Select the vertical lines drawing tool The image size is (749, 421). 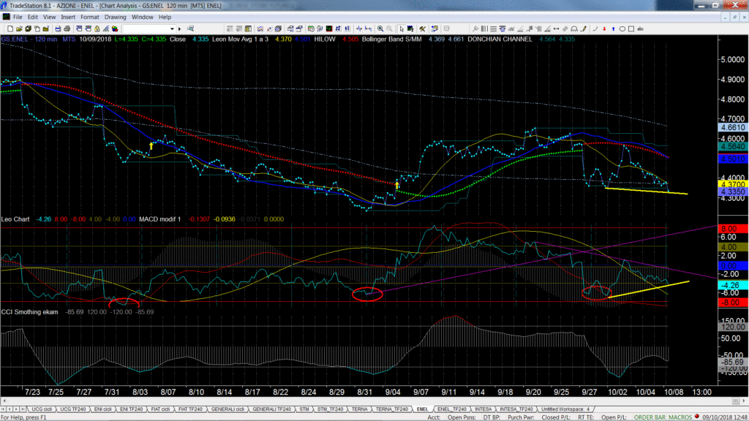(484, 29)
